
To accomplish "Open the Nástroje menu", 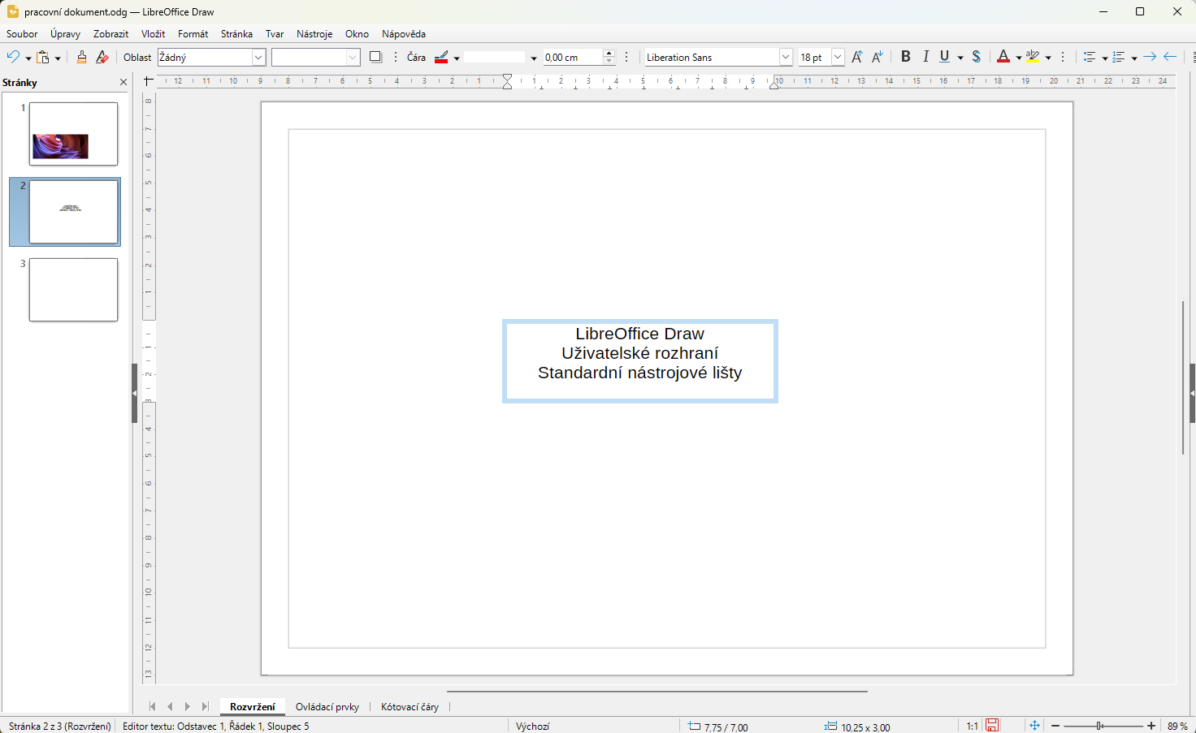I will pyautogui.click(x=314, y=34).
